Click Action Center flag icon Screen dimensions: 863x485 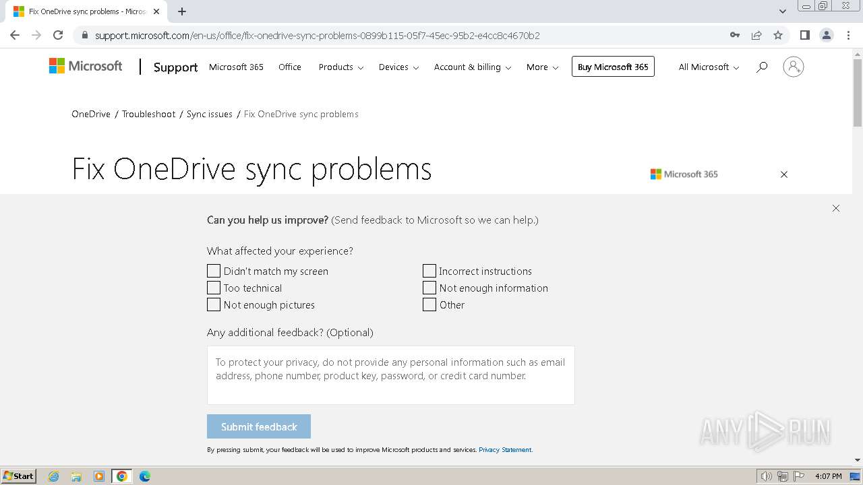pyautogui.click(x=799, y=476)
